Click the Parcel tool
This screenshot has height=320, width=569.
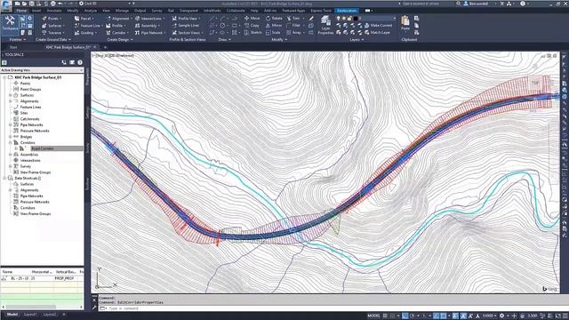point(84,18)
